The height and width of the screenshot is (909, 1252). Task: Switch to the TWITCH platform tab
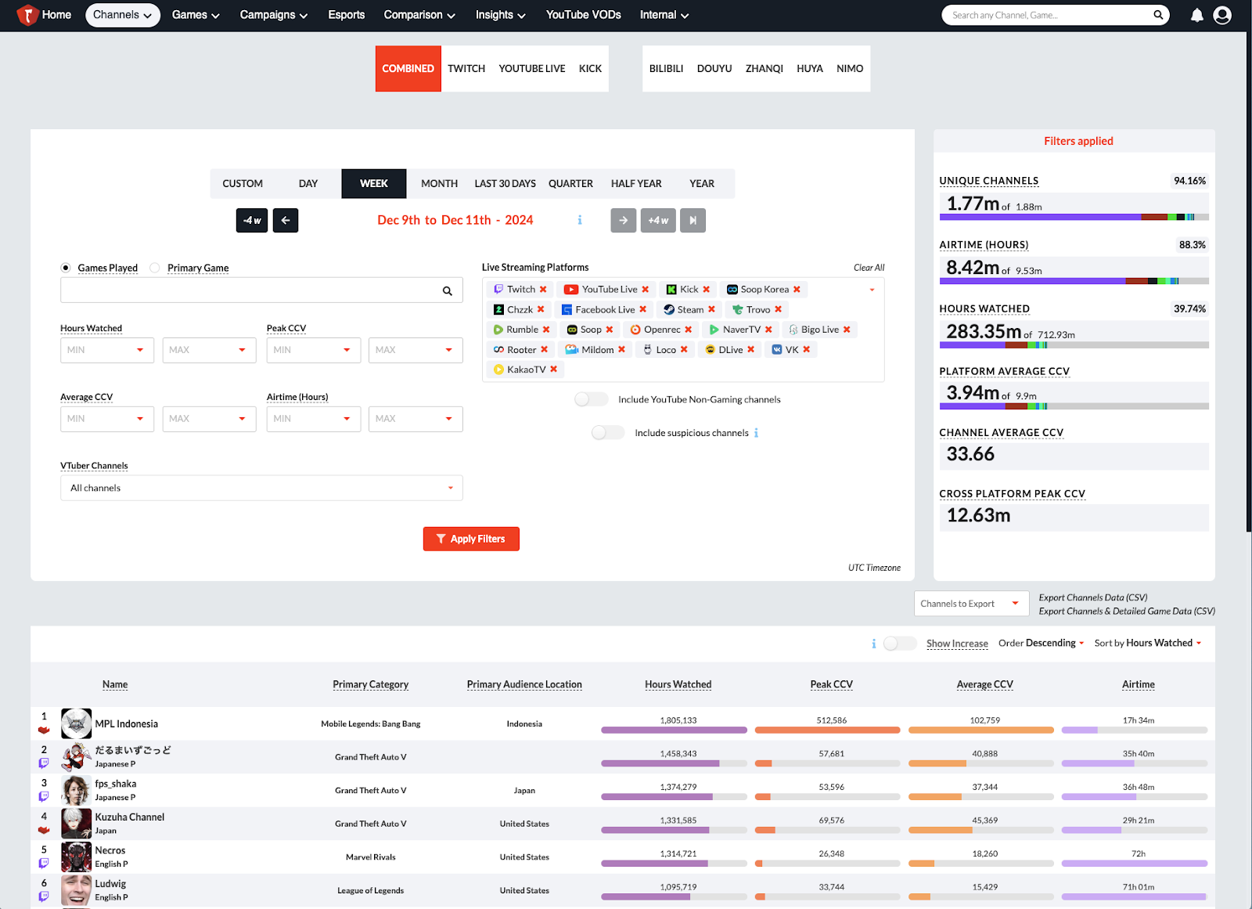466,69
